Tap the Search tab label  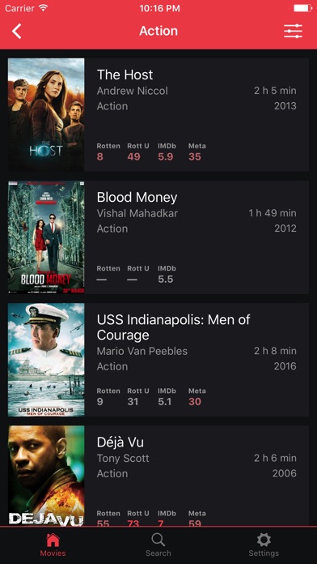click(x=158, y=553)
